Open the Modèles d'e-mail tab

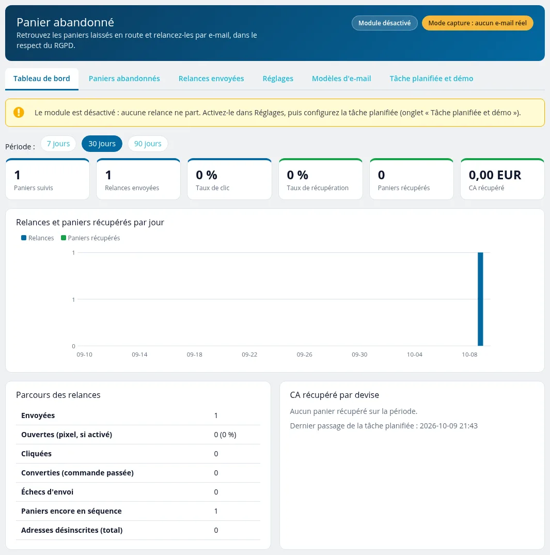click(x=341, y=79)
